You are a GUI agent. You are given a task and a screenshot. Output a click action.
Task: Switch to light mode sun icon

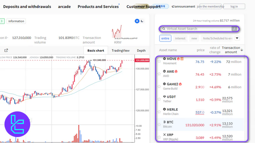click(137, 21)
